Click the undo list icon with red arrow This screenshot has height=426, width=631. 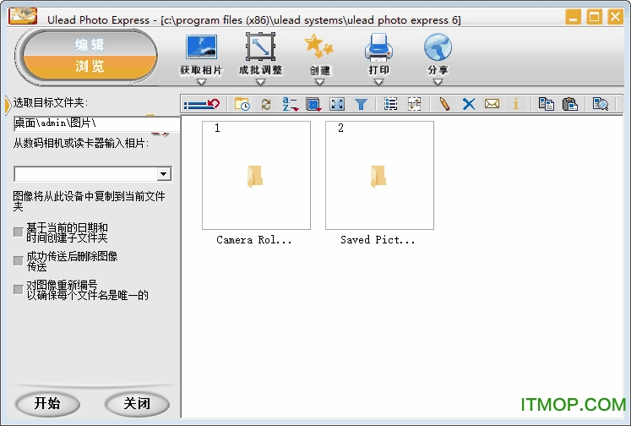coord(202,104)
